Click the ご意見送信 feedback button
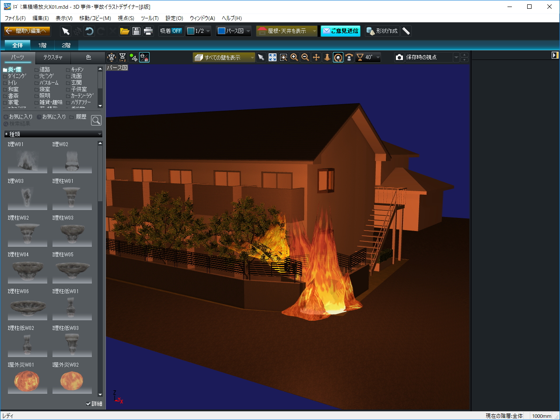The height and width of the screenshot is (420, 560). click(340, 31)
